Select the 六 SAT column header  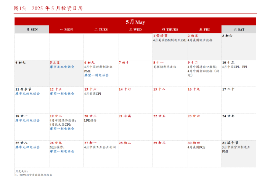pyautogui.click(x=239, y=29)
